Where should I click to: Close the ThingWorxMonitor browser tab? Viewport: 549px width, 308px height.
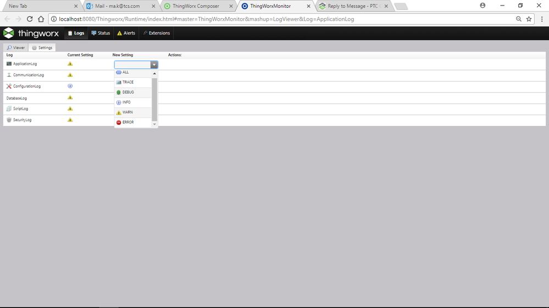pos(308,6)
